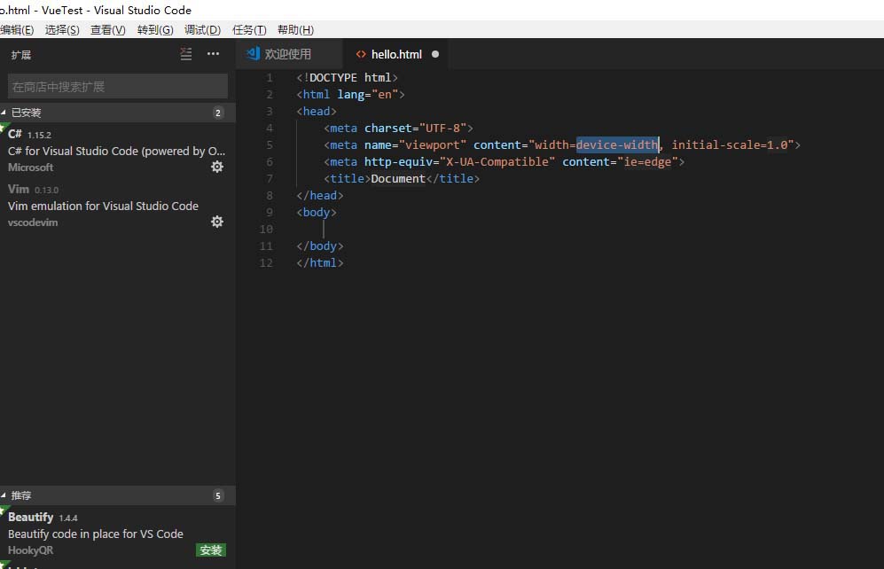884x569 pixels.
Task: Manage the Vim extension via its gear icon
Action: point(217,222)
